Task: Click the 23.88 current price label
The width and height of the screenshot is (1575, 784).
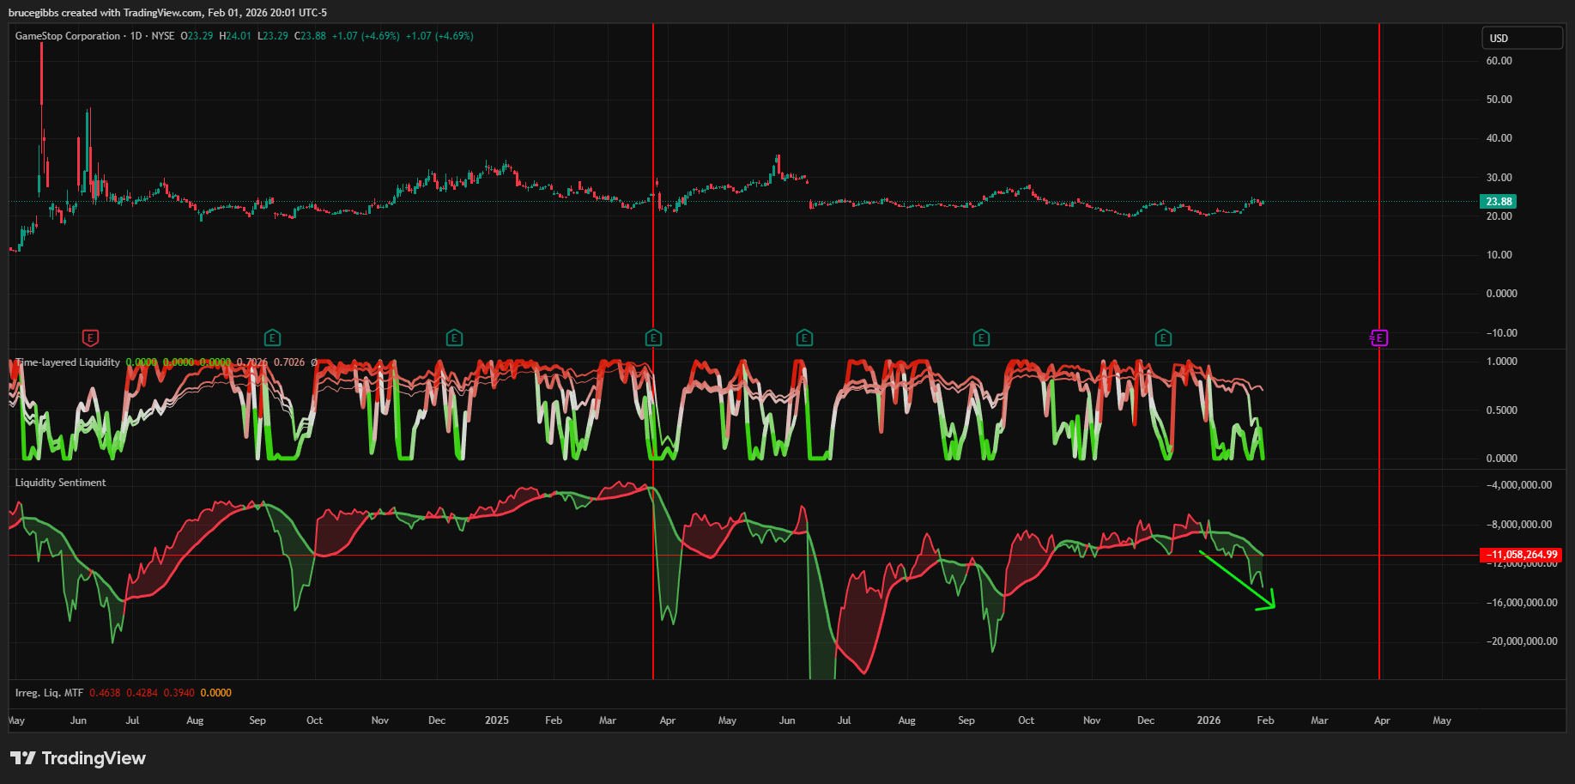Action: pos(1499,202)
